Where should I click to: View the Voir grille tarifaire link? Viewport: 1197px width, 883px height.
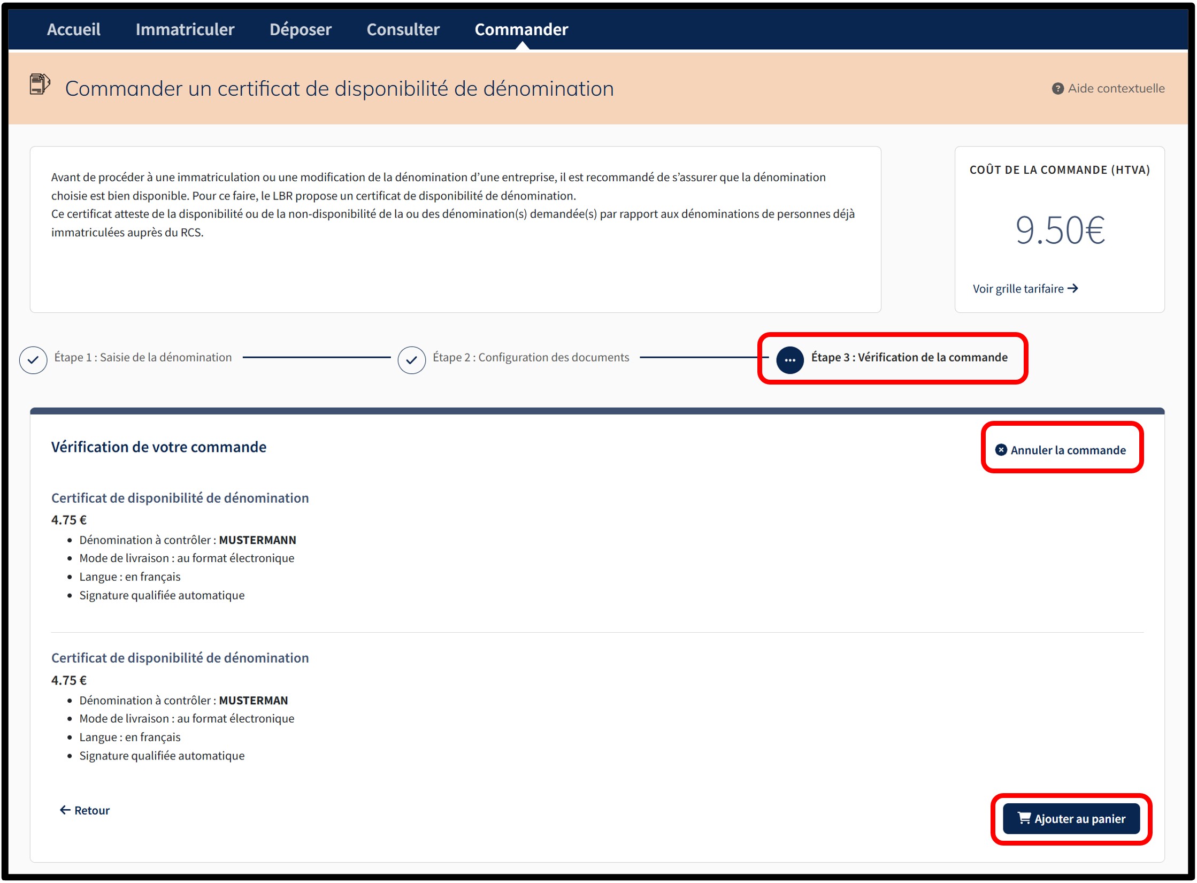point(1018,289)
